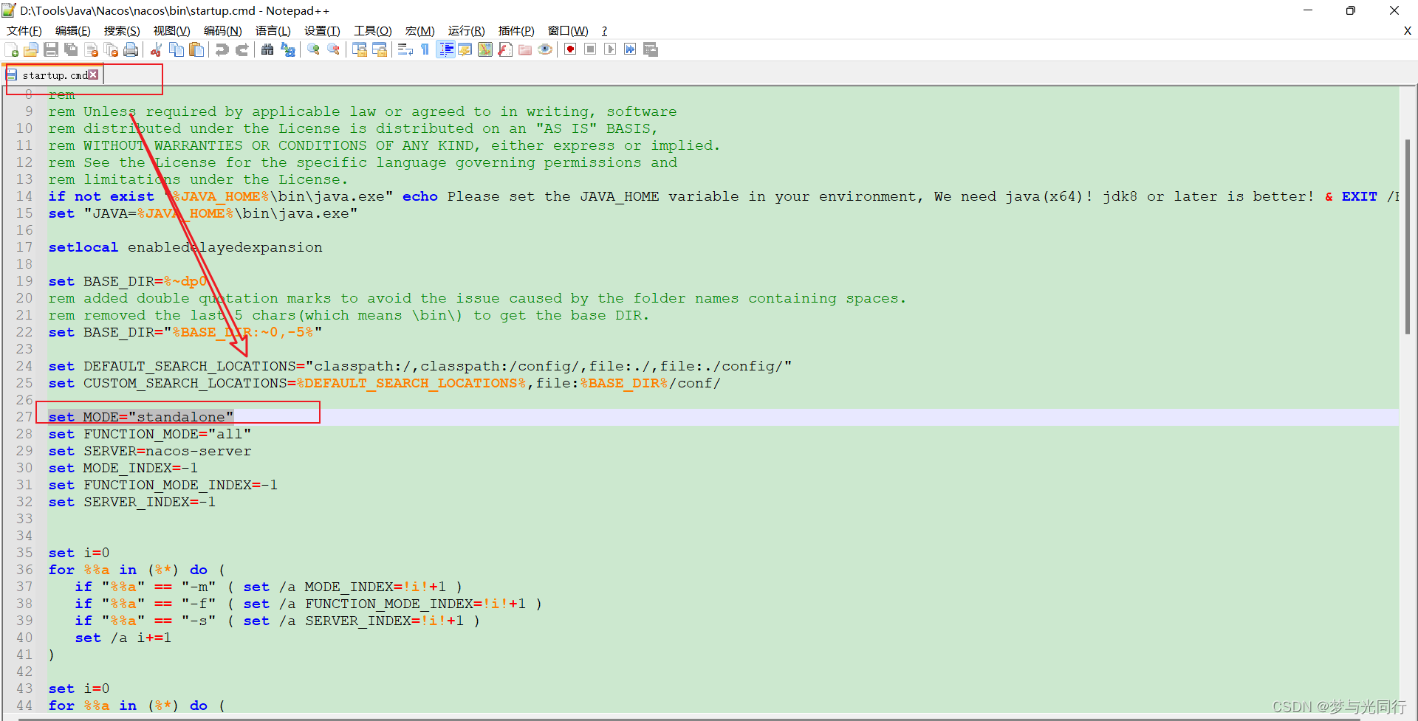Image resolution: width=1418 pixels, height=721 pixels.
Task: Click the Stop Recording macro icon
Action: 590,49
